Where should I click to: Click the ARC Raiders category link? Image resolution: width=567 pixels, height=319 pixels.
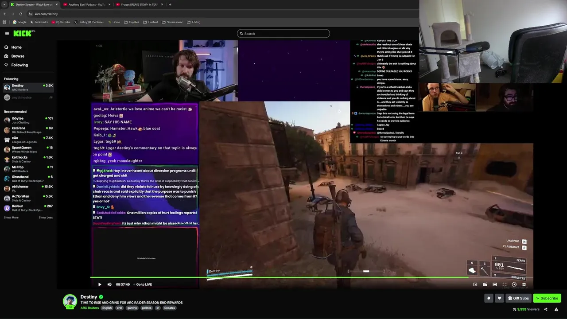(x=89, y=308)
